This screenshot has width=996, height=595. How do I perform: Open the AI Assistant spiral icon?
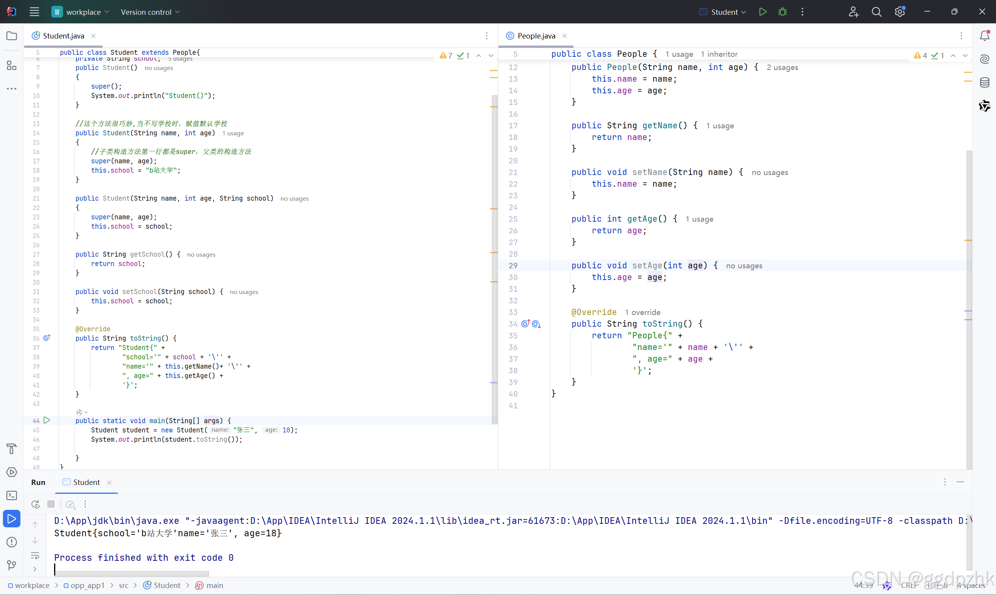tap(985, 59)
